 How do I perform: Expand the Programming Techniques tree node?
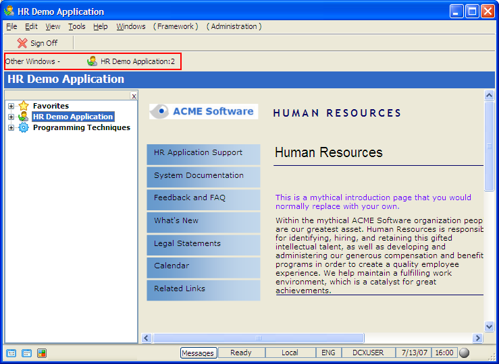pyautogui.click(x=11, y=127)
